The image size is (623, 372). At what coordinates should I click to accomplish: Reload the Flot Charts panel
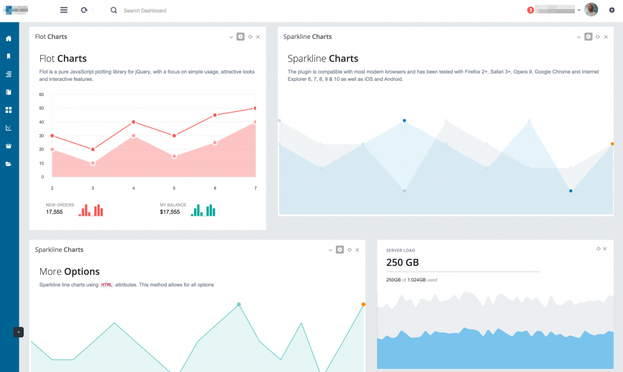point(250,37)
